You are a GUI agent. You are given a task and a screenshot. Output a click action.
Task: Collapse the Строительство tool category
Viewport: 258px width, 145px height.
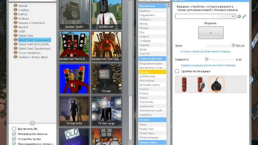point(152,59)
